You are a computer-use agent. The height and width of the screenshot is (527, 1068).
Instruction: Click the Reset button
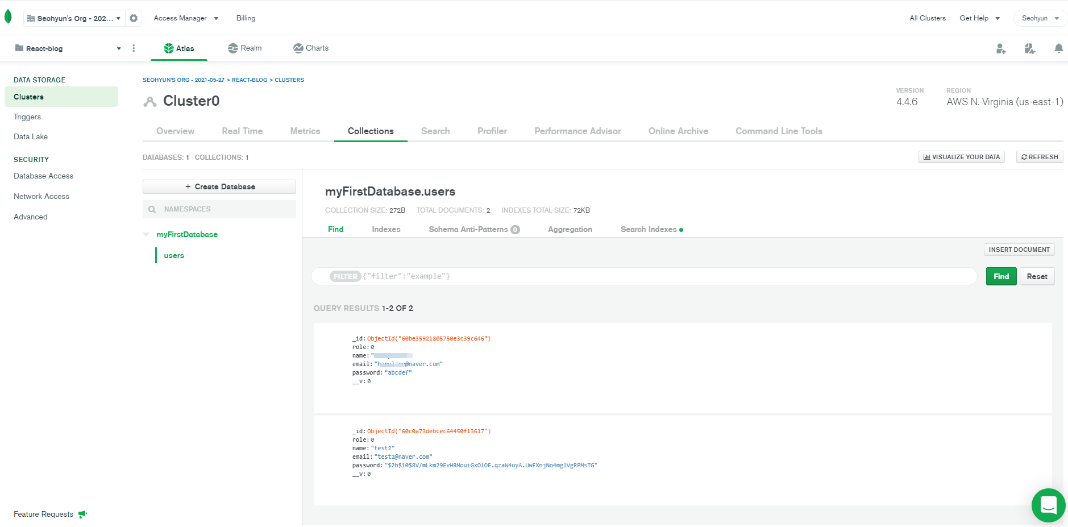click(1037, 276)
